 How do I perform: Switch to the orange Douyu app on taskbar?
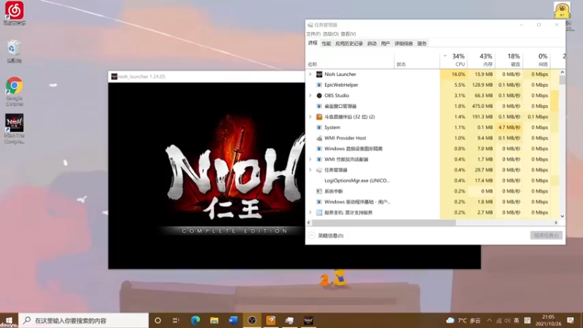tap(270, 320)
